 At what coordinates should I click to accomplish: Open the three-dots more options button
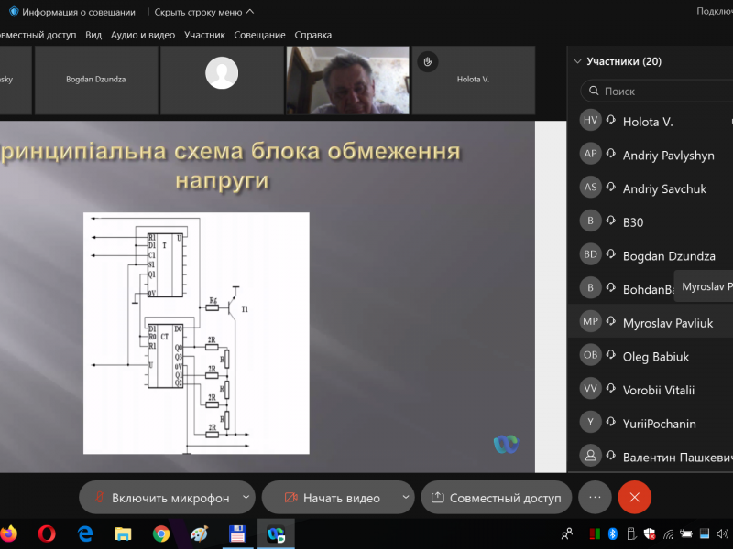595,497
